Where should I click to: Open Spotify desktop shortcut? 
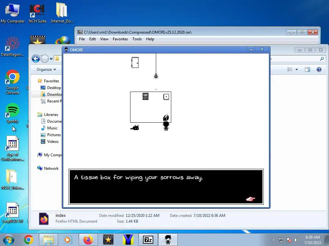click(x=13, y=113)
